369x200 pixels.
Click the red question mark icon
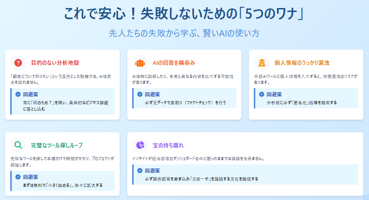(18, 63)
